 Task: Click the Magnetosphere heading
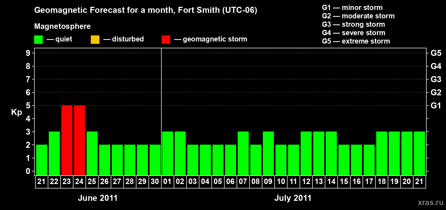coord(62,27)
